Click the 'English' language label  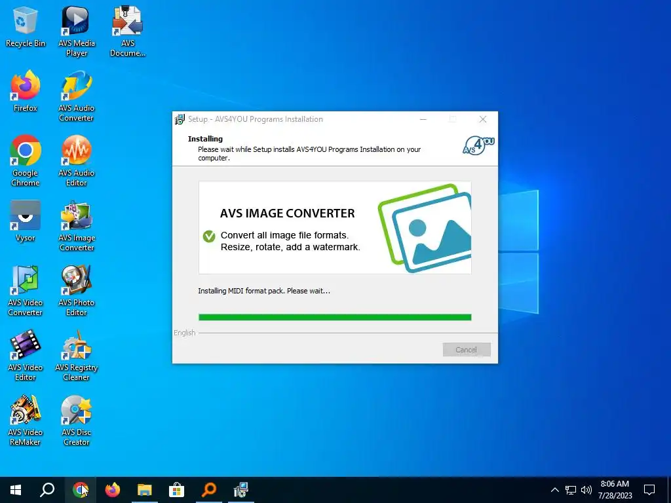point(184,333)
